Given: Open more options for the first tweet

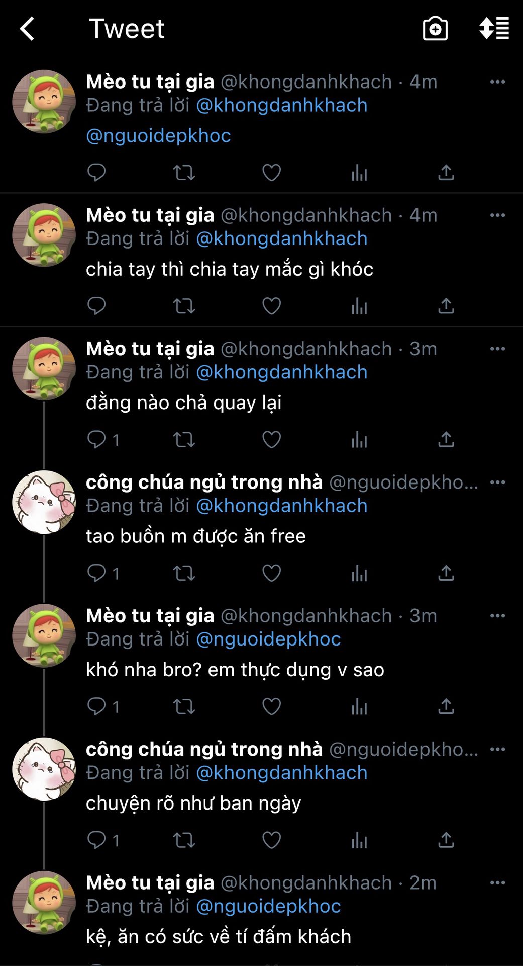Looking at the screenshot, I should (x=497, y=82).
